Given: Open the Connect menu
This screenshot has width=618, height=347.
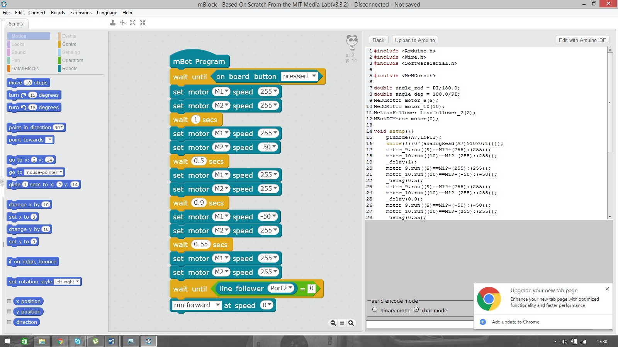Looking at the screenshot, I should (x=37, y=13).
